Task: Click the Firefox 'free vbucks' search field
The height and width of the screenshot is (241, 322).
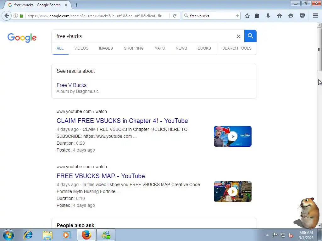Action: (212, 16)
